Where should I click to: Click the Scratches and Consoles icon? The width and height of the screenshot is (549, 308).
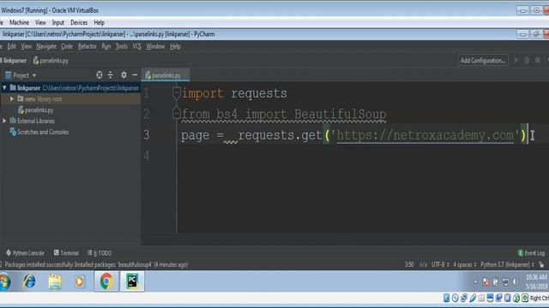(x=13, y=132)
